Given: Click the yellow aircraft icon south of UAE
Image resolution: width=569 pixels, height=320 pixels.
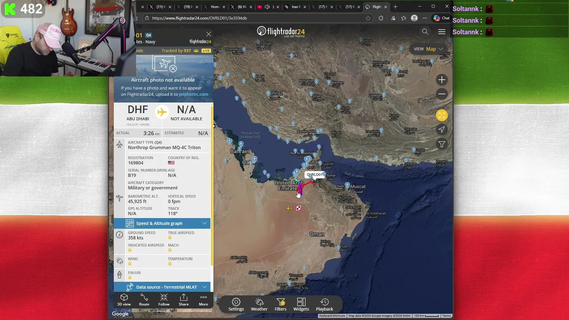Looking at the screenshot, I should point(289,208).
